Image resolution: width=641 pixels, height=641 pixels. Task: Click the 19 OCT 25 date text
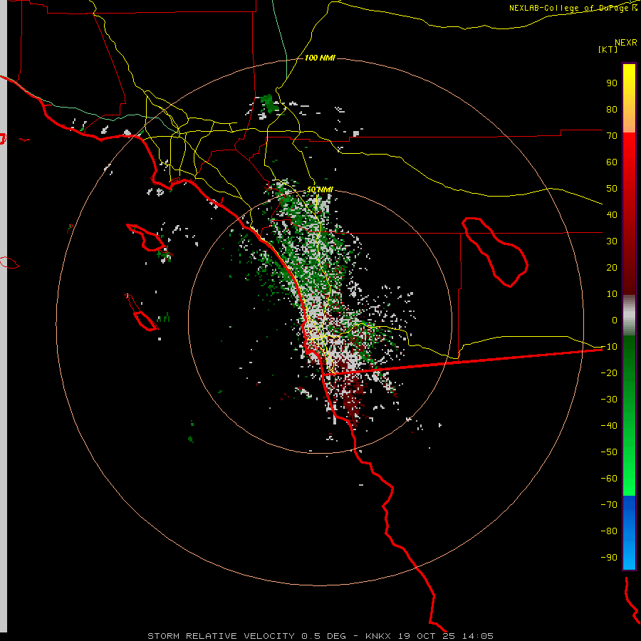pos(427,636)
